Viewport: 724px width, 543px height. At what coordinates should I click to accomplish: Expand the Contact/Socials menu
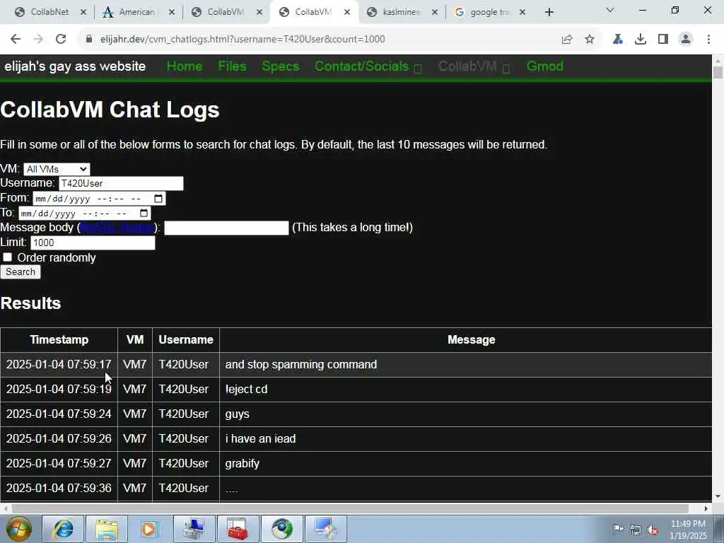click(x=368, y=66)
